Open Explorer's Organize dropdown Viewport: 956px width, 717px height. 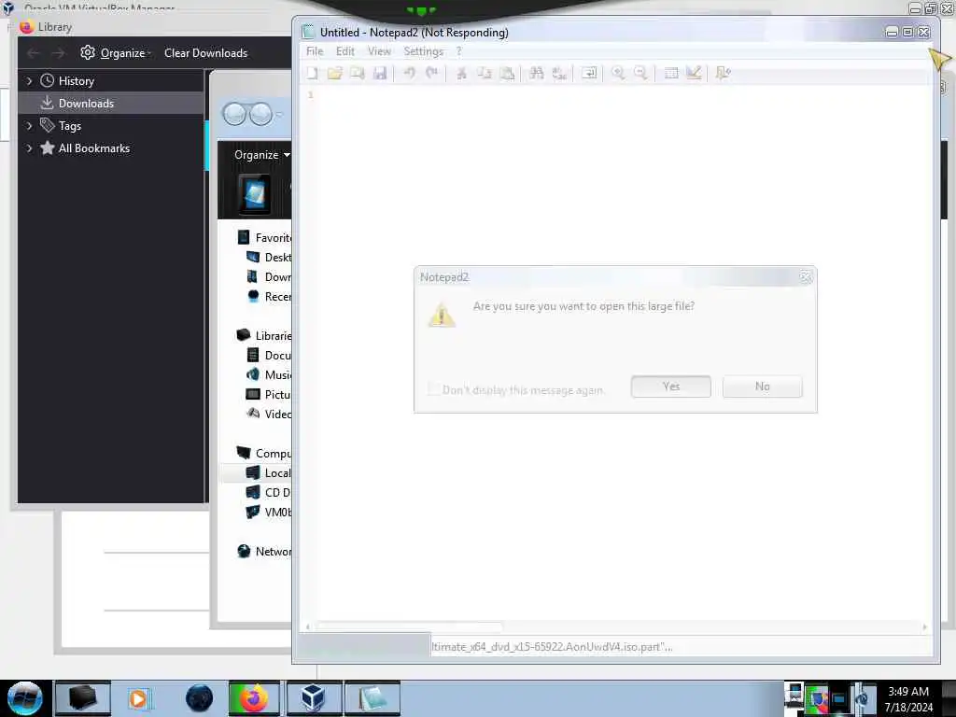pyautogui.click(x=261, y=155)
